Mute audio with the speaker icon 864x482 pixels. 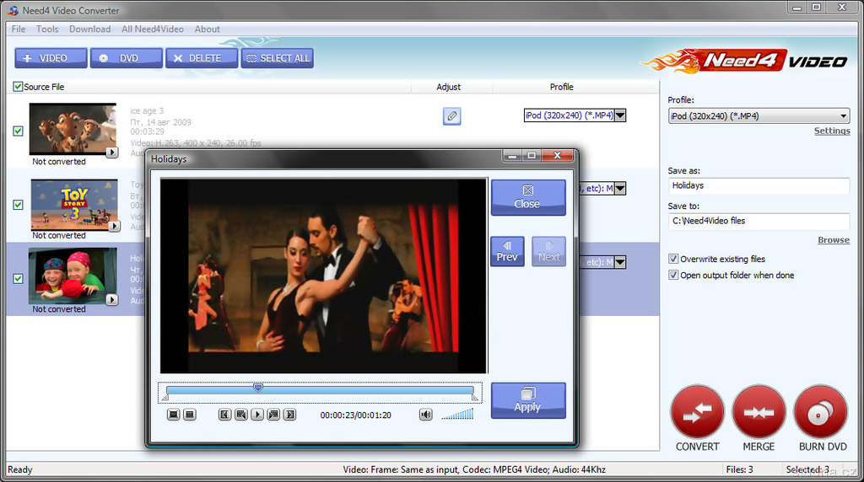click(426, 415)
